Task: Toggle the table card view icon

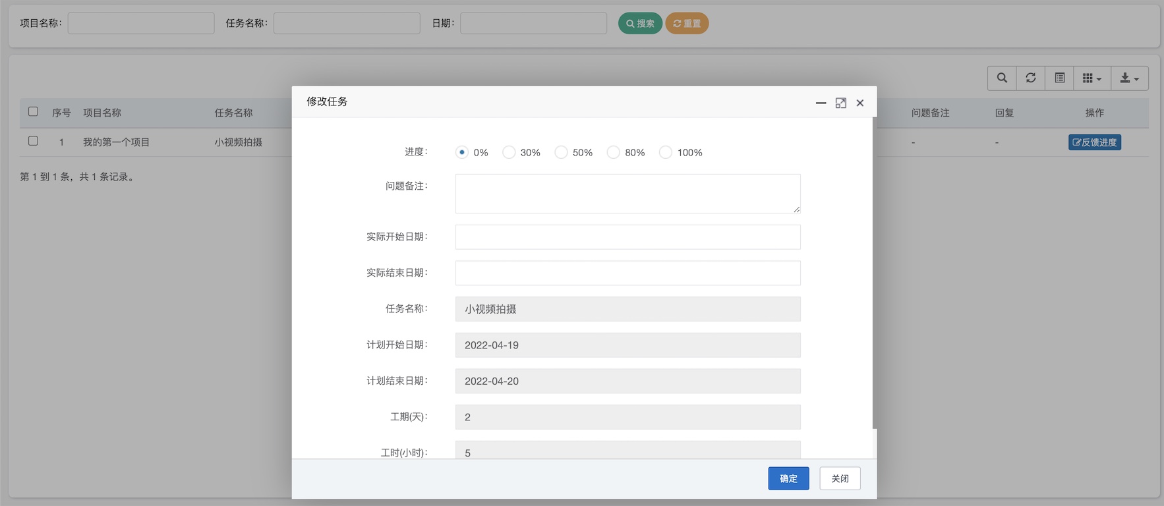Action: point(1060,78)
